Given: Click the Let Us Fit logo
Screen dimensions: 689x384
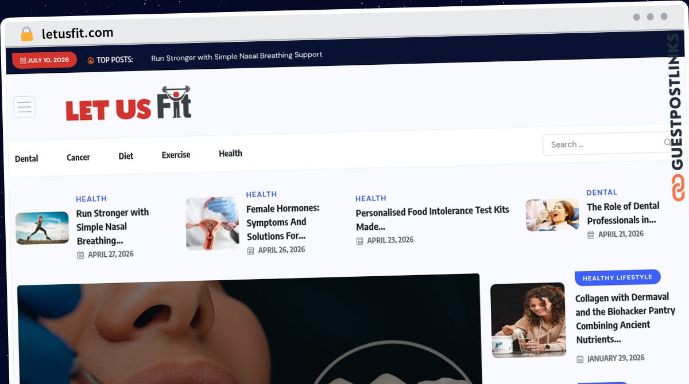Looking at the screenshot, I should pyautogui.click(x=129, y=104).
